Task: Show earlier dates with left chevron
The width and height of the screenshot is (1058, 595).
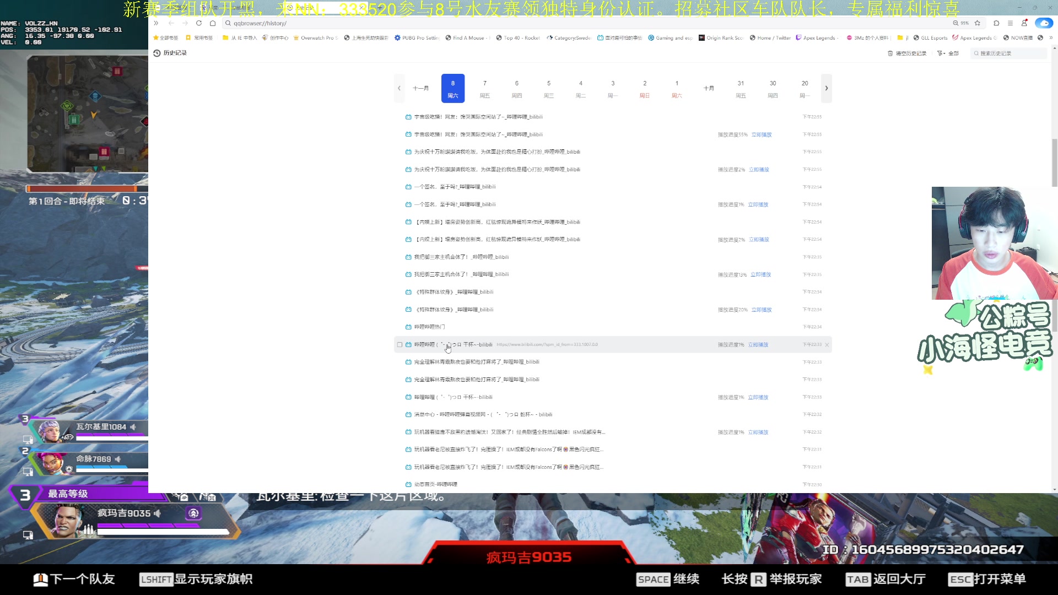Action: [x=399, y=88]
